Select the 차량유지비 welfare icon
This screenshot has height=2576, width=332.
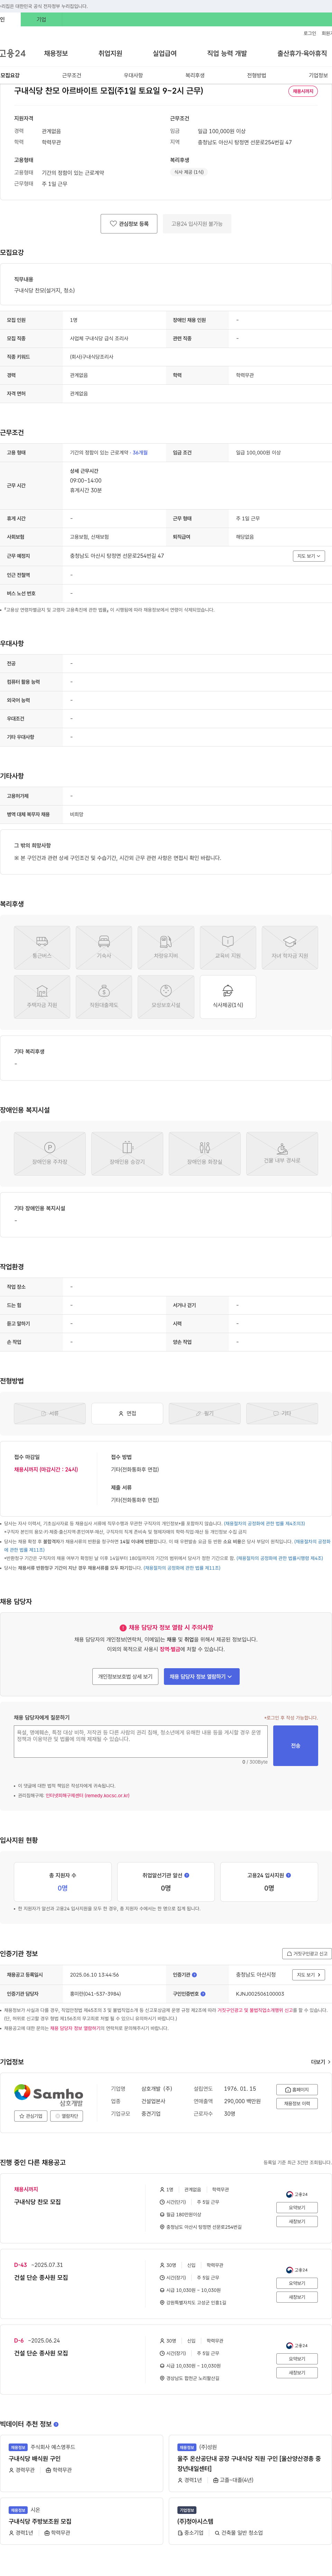coord(166,947)
